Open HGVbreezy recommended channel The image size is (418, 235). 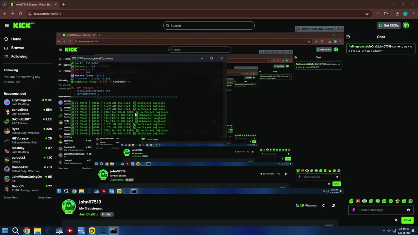tap(28, 140)
